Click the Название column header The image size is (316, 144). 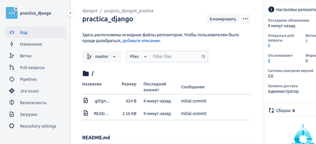92,84
